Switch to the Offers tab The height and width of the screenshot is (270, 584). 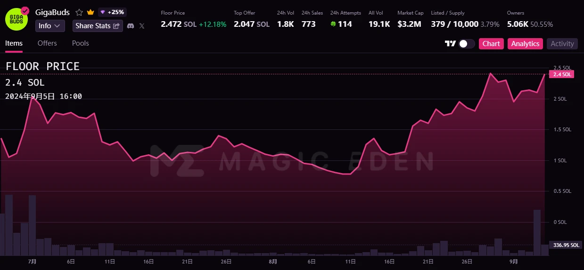point(47,43)
